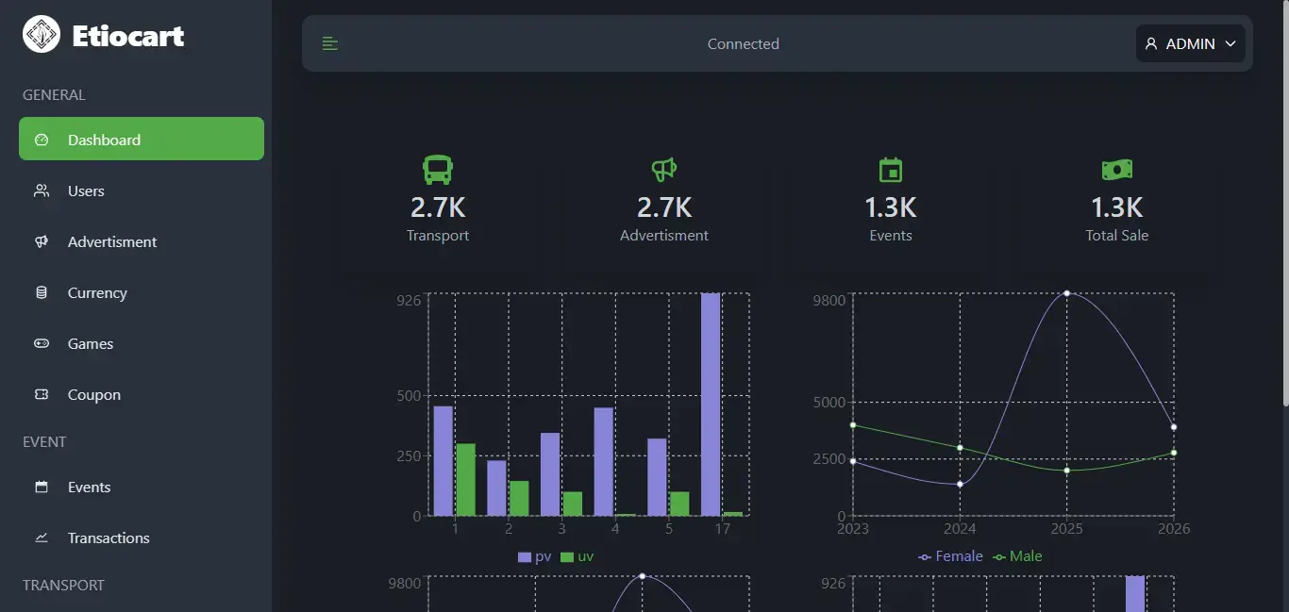Click the Currency coins icon in sidebar
Viewport: 1289px width, 612px height.
click(42, 292)
